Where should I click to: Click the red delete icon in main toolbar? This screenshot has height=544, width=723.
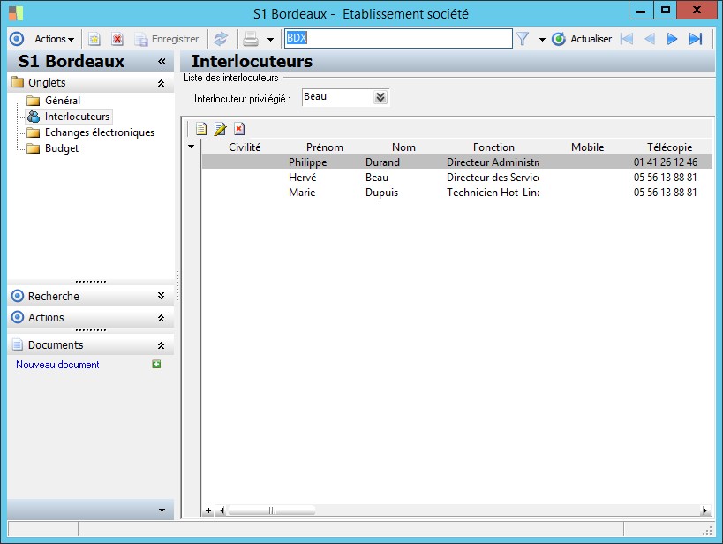pyautogui.click(x=117, y=39)
